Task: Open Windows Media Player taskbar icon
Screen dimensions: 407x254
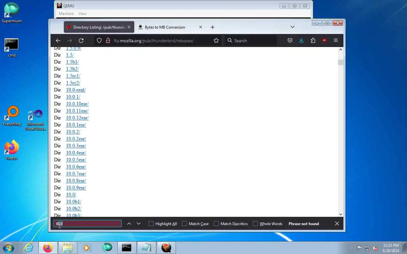Action: coord(87,248)
